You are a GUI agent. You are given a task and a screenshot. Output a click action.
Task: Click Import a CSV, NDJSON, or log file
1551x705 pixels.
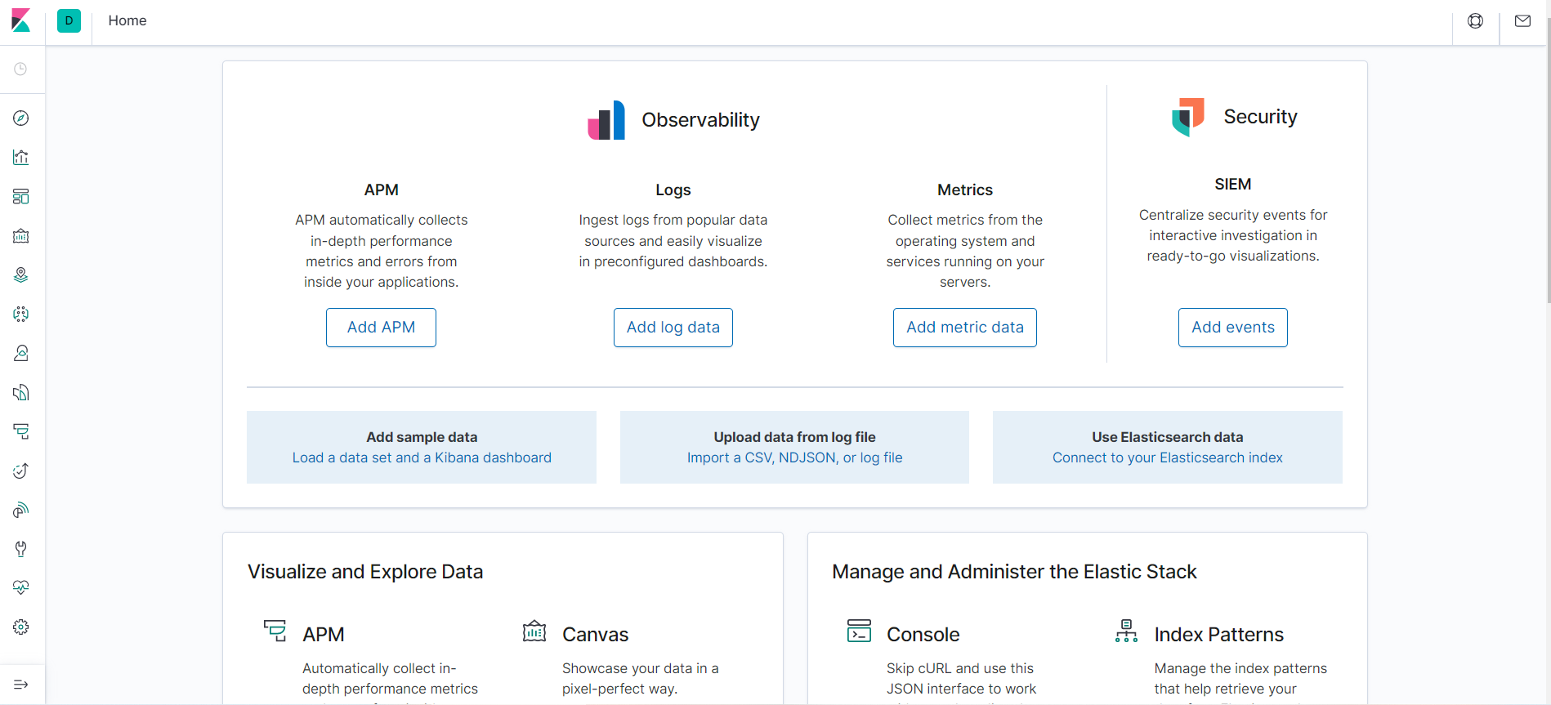794,457
